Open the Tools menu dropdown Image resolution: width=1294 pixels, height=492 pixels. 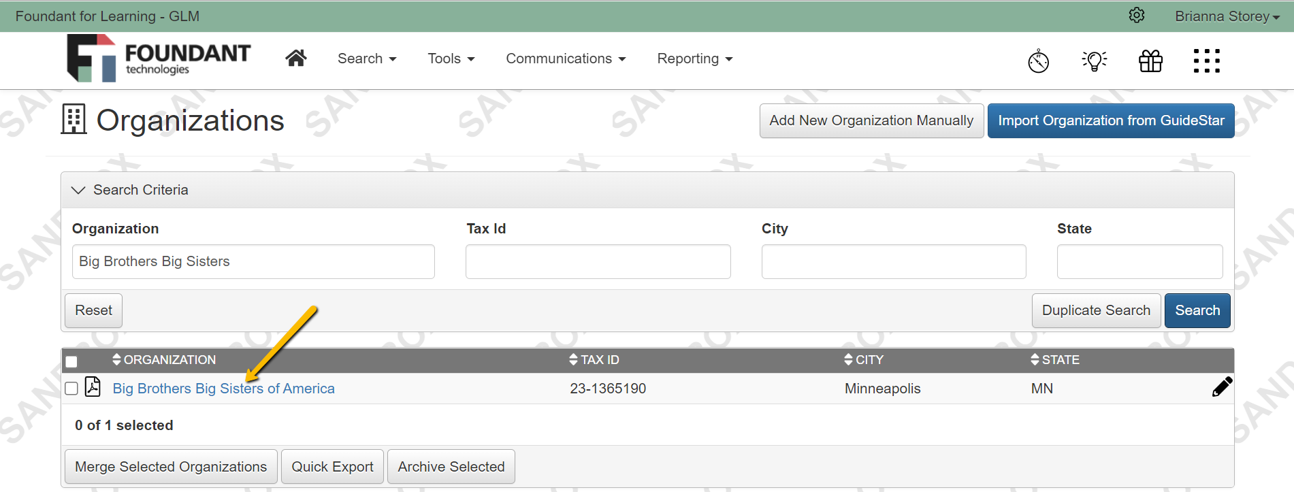pos(451,59)
